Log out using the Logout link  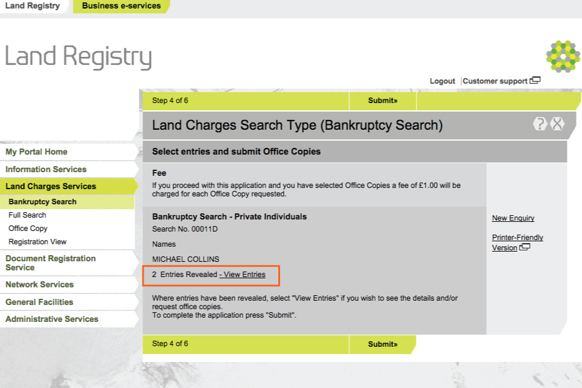(x=442, y=81)
